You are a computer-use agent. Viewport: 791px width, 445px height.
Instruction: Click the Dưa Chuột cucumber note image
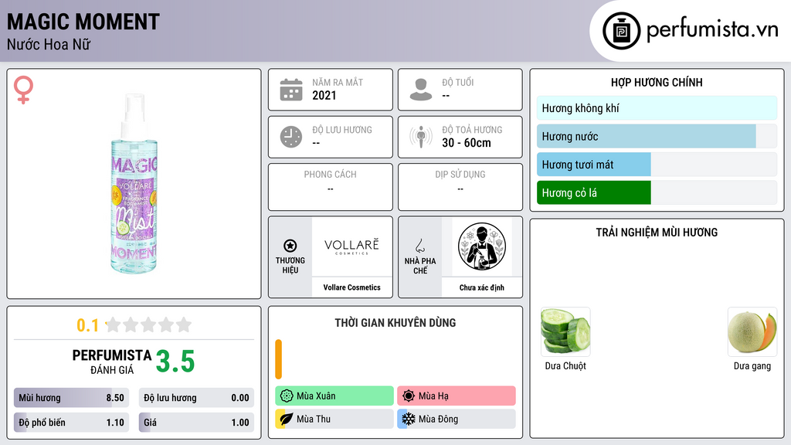tap(565, 331)
